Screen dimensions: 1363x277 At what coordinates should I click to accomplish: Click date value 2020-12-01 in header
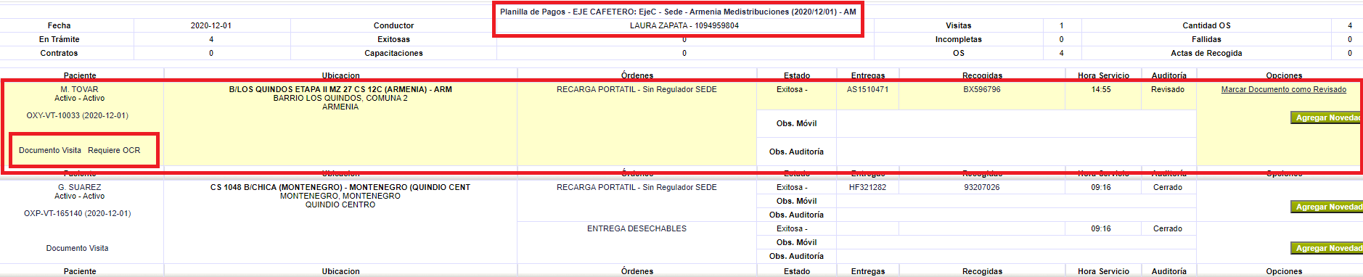pyautogui.click(x=211, y=25)
